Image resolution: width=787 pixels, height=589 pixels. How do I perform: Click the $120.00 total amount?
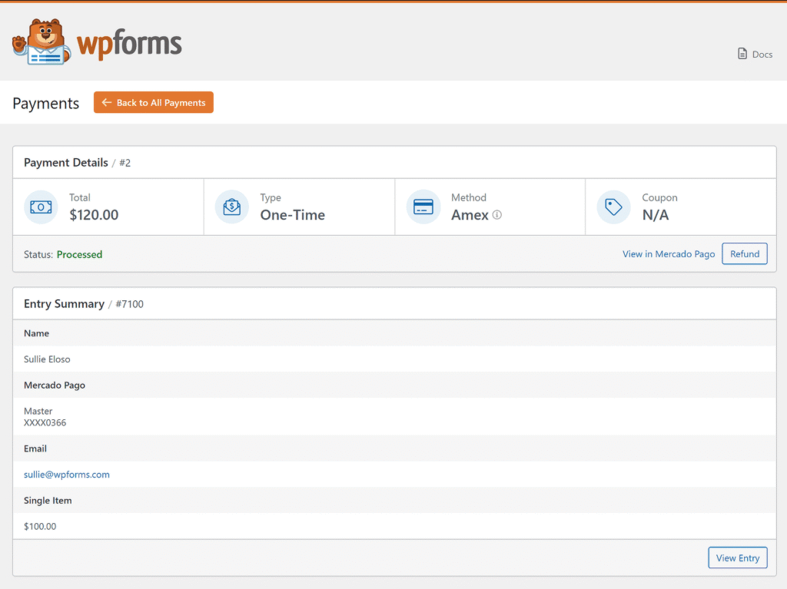pos(94,215)
